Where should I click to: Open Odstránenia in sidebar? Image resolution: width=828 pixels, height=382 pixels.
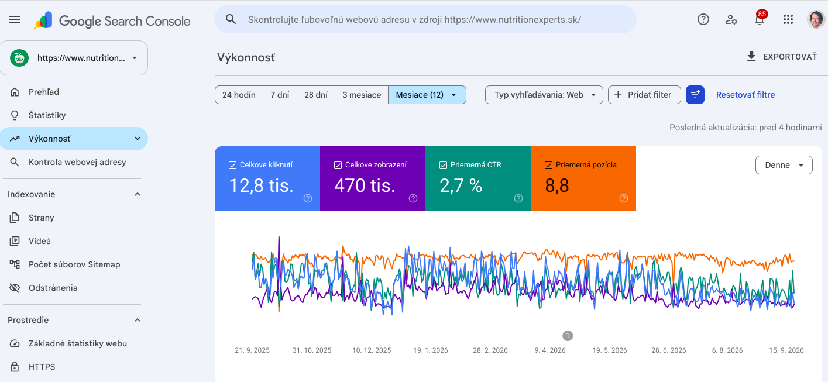pos(74,288)
